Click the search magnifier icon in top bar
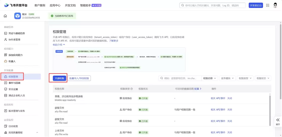Image resolution: width=282 pixels, height=137 pixels. [183, 5]
